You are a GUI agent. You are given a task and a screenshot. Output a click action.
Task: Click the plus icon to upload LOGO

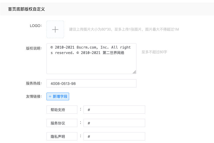click(55, 29)
